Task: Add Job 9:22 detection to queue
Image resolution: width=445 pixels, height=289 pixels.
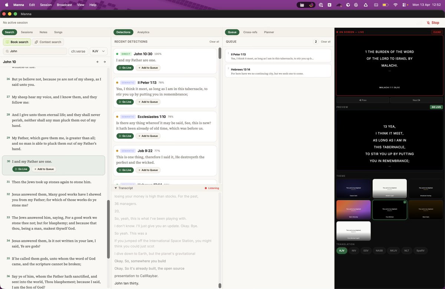Action: click(148, 170)
